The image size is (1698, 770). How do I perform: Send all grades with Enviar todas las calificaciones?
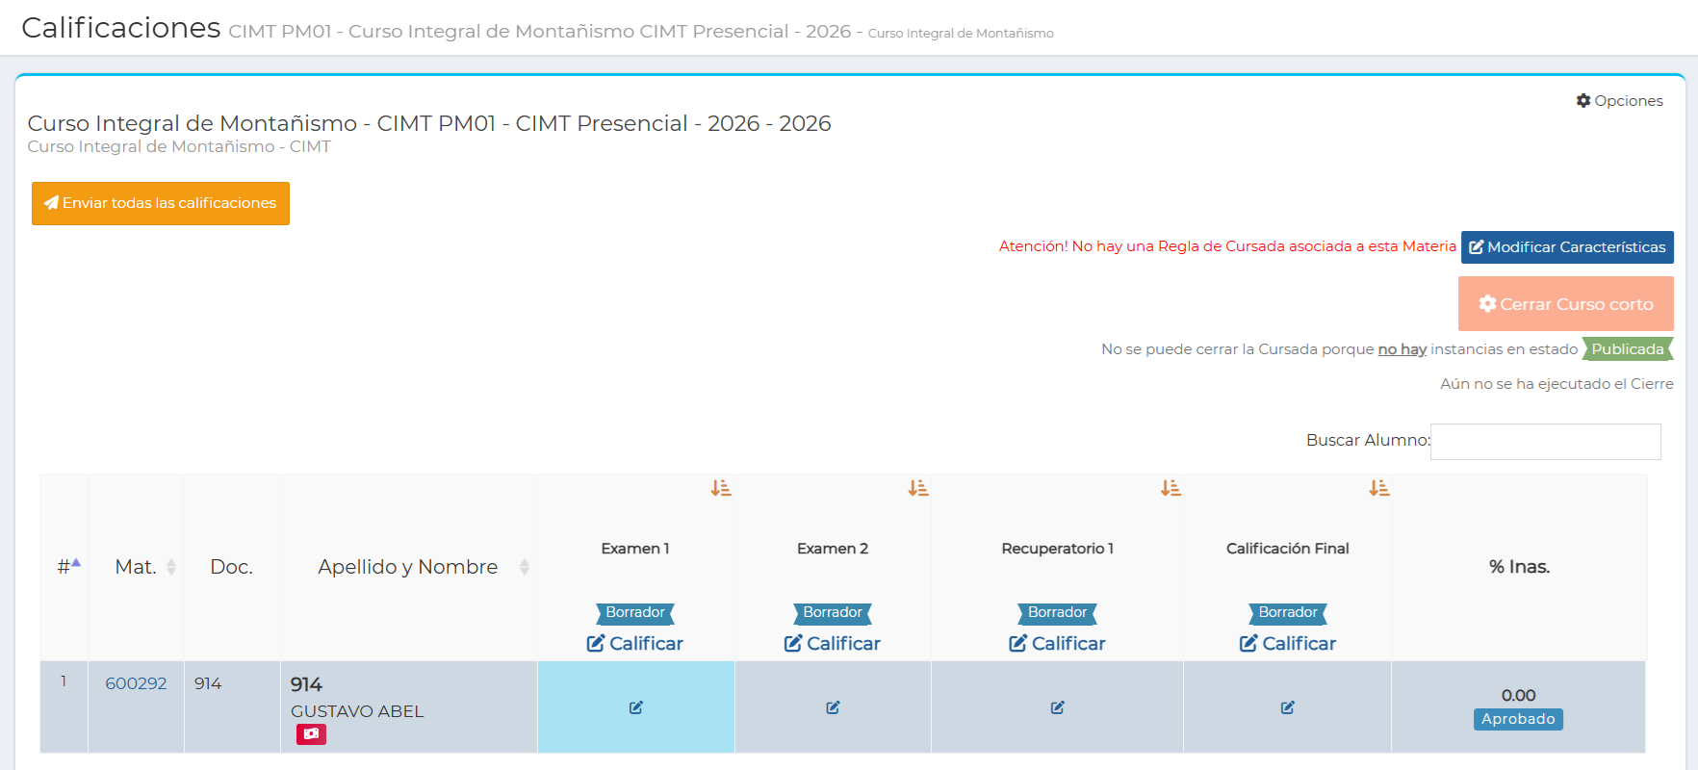click(x=161, y=203)
